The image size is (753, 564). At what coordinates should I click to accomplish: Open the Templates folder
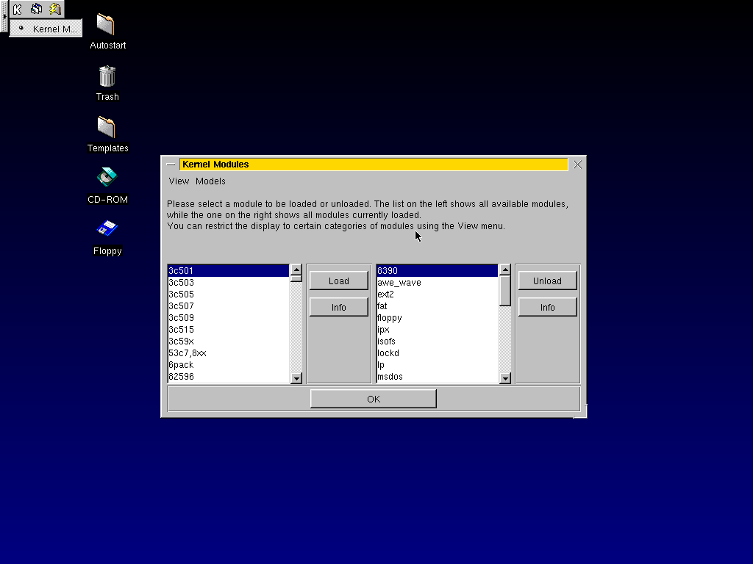click(107, 129)
